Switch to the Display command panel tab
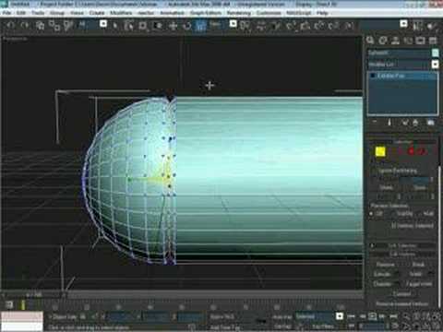Viewport: 443px width, 332px height. [x=420, y=41]
